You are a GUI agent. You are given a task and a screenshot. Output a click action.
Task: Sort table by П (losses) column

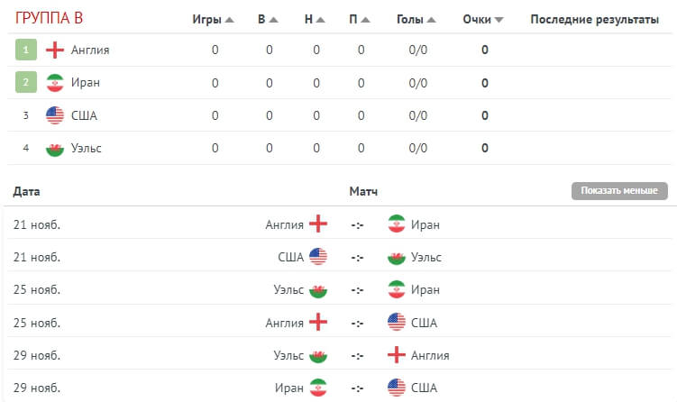coord(360,19)
